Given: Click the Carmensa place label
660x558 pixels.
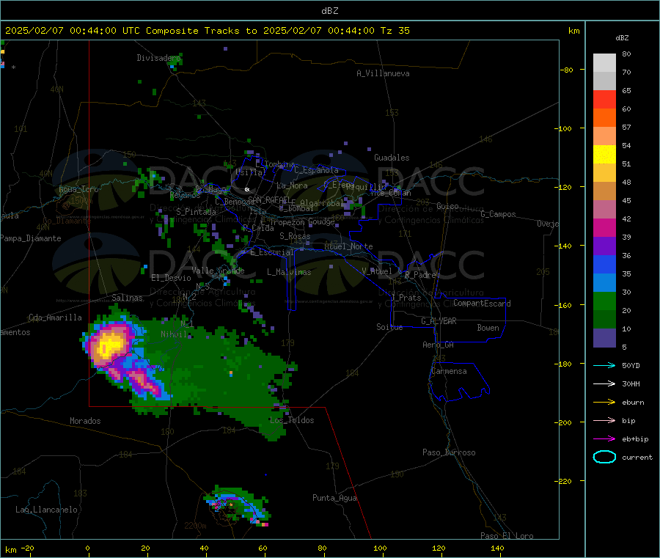Looking at the screenshot, I should pos(449,372).
